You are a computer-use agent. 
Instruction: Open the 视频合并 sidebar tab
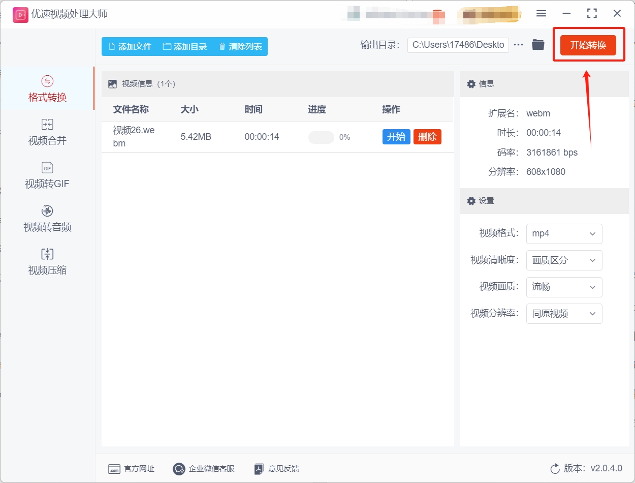pos(47,132)
